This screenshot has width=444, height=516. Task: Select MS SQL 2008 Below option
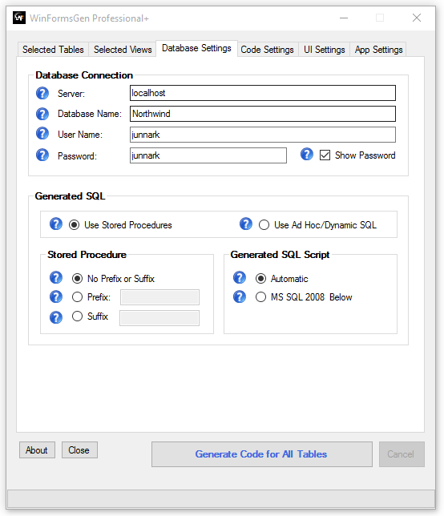click(260, 297)
